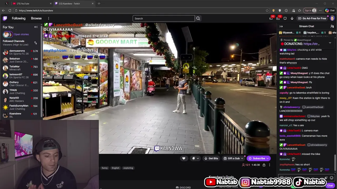This screenshot has height=189, width=337.
Task: Open Oxillery channel in sidebar
Action: coord(21,84)
